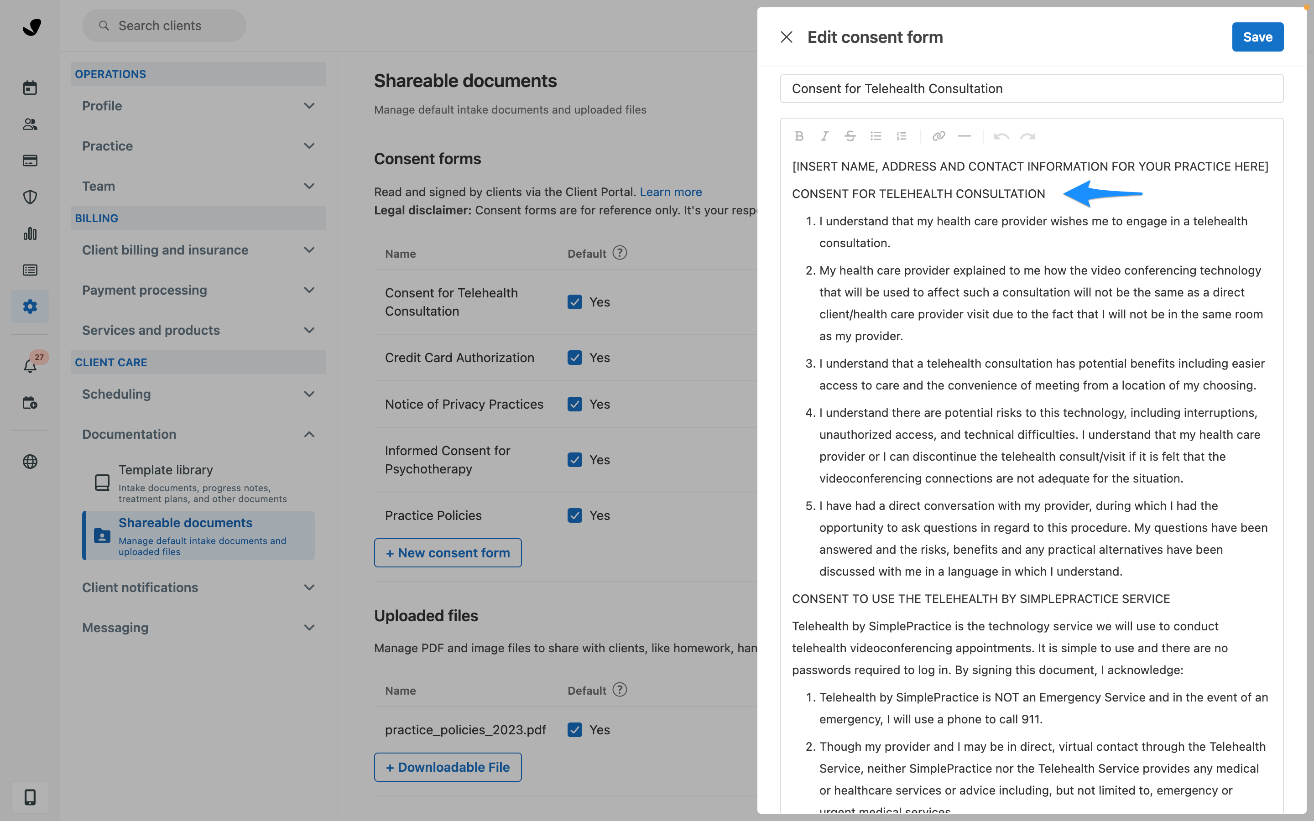Viewport: 1314px width, 821px height.
Task: Open the Credit Card Authorization row
Action: (x=565, y=357)
